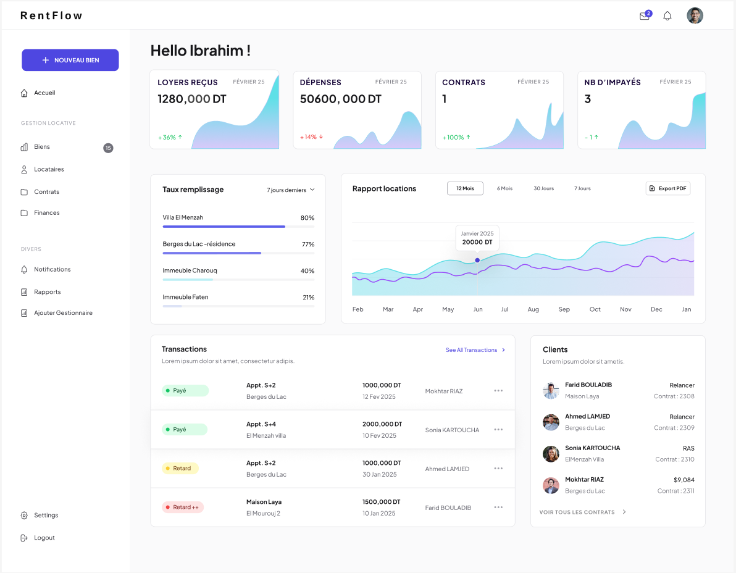Open See All Transactions link

click(471, 350)
